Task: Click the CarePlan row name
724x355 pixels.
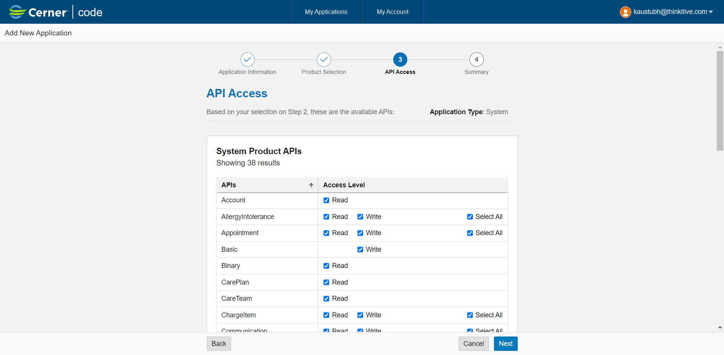Action: 235,282
